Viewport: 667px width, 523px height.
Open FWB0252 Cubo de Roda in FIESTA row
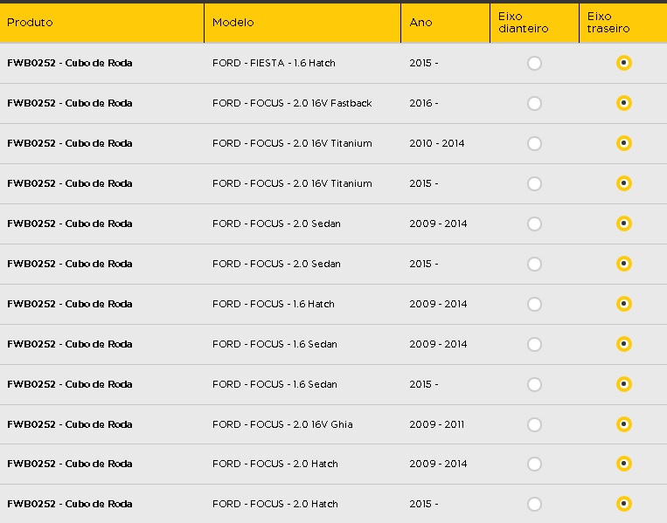[70, 63]
